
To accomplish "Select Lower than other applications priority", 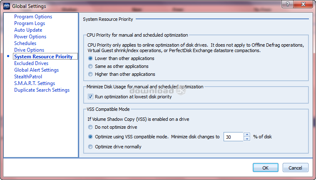I will click(90, 59).
